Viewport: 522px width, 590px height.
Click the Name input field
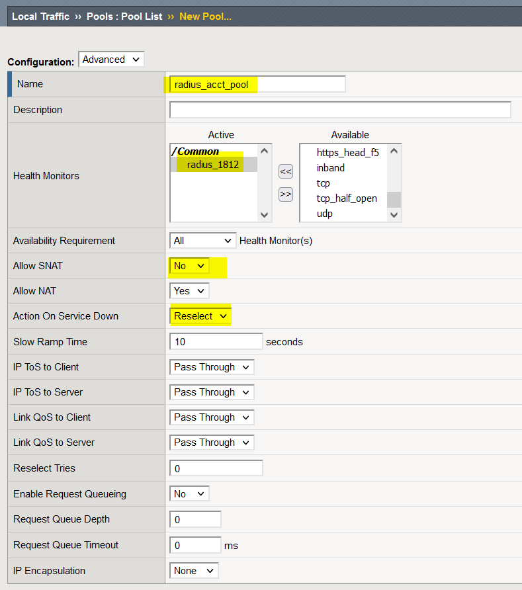tap(257, 84)
